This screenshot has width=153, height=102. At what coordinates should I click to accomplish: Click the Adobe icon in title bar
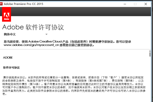tap(1, 4)
